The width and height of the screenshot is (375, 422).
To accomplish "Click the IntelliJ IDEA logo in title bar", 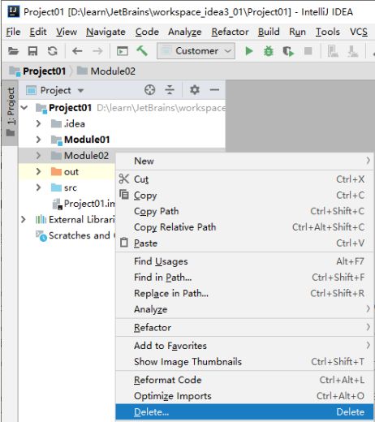I will pos(13,11).
